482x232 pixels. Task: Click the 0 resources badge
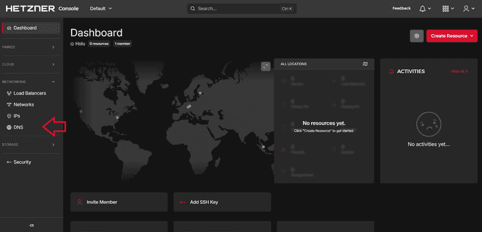[99, 44]
